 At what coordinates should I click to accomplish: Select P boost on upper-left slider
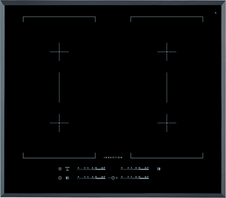coord(104,168)
